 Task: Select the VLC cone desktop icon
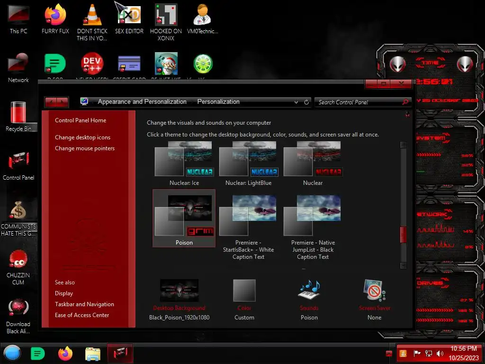[92, 22]
